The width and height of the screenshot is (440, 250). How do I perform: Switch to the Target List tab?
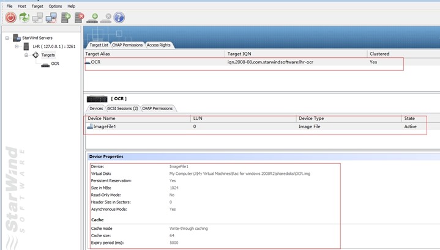pyautogui.click(x=99, y=45)
